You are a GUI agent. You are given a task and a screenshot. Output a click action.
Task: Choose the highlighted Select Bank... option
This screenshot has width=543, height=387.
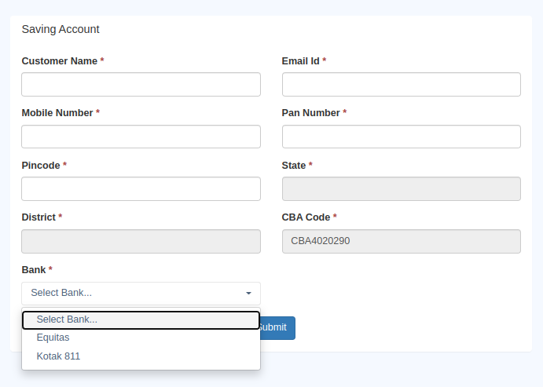pos(141,320)
